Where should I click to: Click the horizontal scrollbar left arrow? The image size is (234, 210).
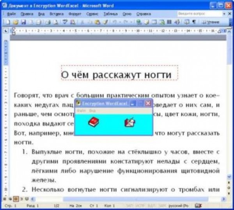(x=33, y=199)
